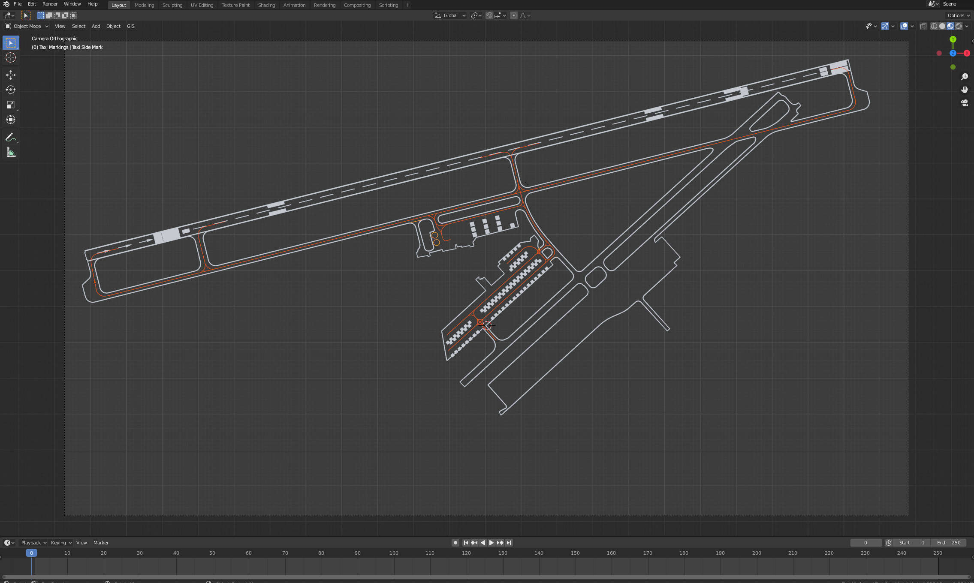
Task: Select the Measure ruler tool
Action: click(11, 153)
